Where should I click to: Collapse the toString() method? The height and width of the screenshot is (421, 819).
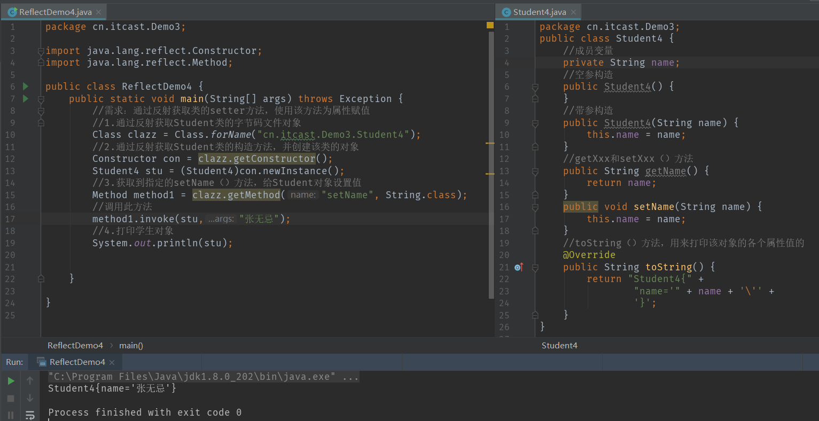pyautogui.click(x=535, y=267)
